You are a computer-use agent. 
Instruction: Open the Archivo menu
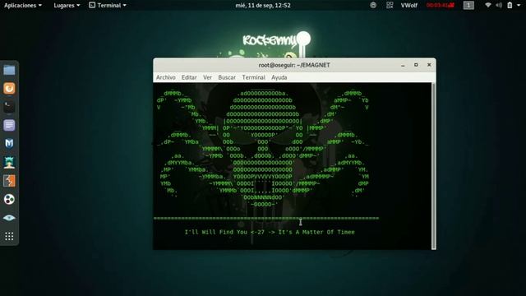[166, 77]
